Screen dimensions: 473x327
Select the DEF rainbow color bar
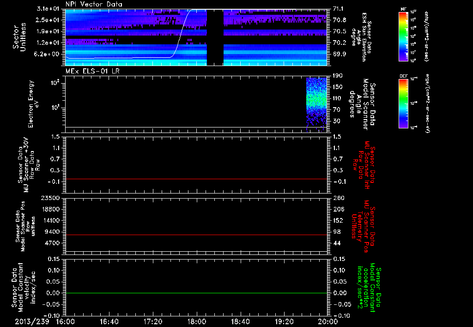[x=403, y=103]
